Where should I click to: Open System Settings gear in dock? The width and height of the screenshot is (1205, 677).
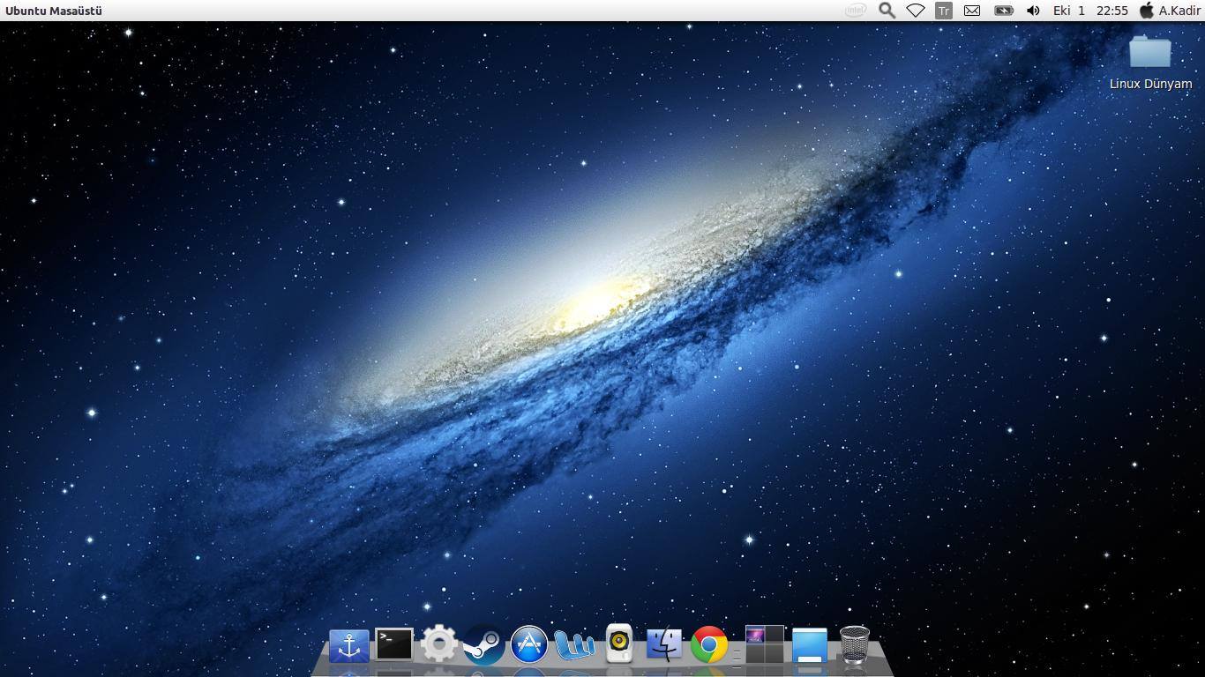tap(438, 644)
